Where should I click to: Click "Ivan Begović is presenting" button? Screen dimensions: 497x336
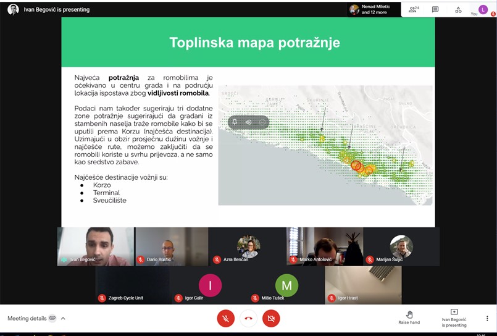click(x=454, y=317)
